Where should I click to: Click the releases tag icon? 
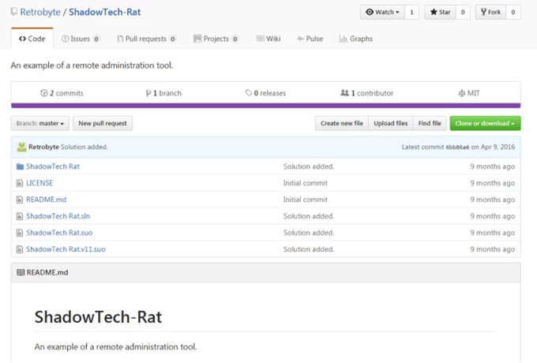[249, 93]
